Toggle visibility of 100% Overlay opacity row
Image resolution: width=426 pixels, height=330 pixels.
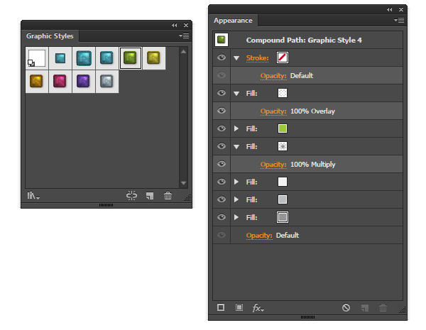pos(221,111)
